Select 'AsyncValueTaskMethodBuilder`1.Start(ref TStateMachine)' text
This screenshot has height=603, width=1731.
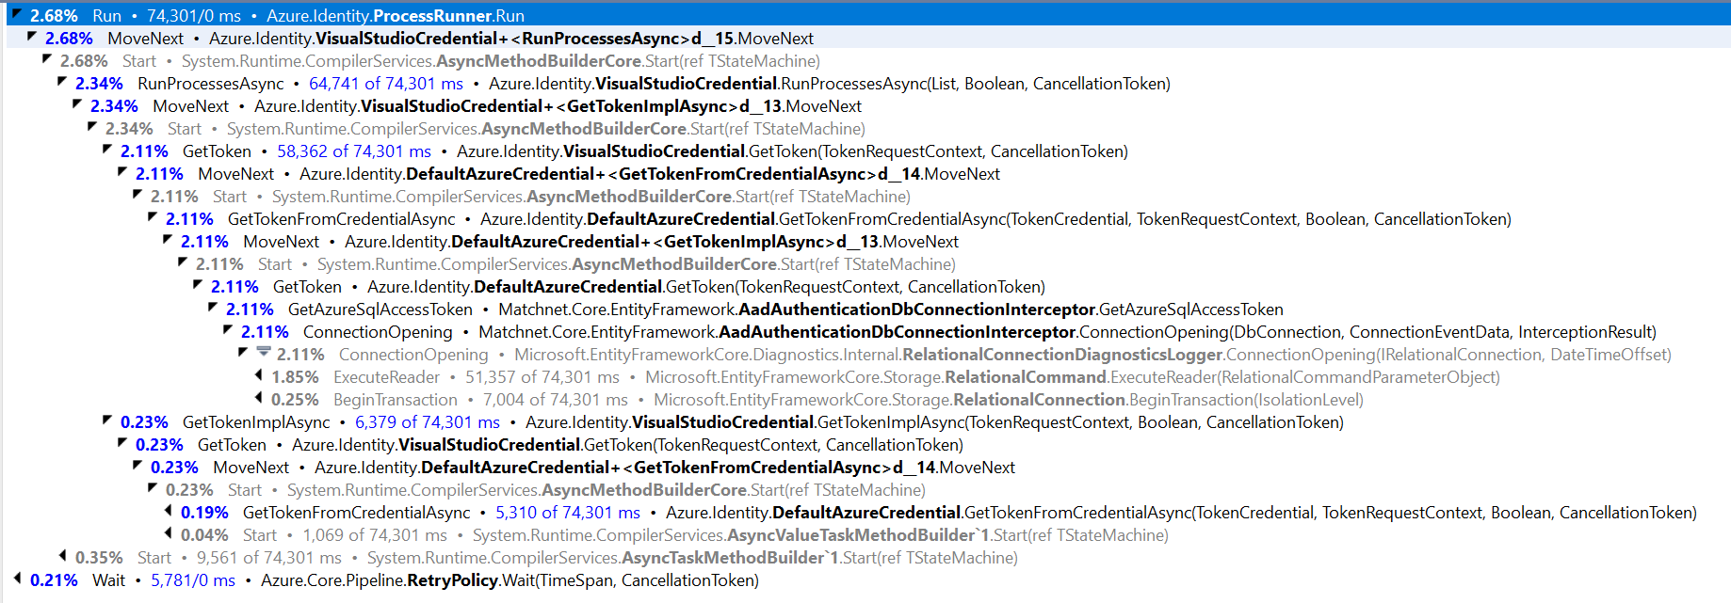click(948, 535)
